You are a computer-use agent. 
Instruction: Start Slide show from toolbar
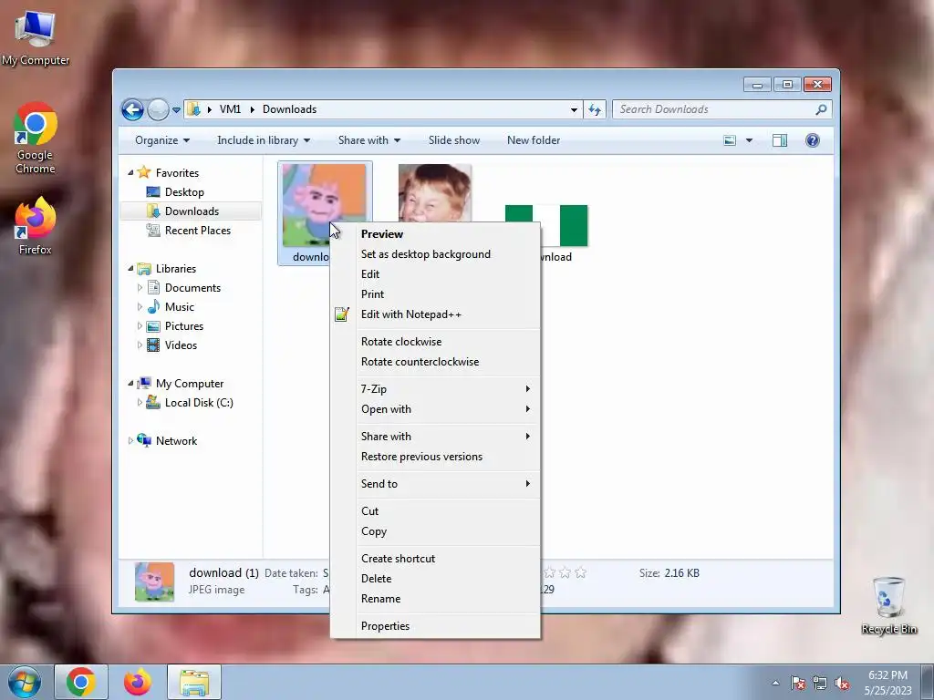[x=454, y=140]
